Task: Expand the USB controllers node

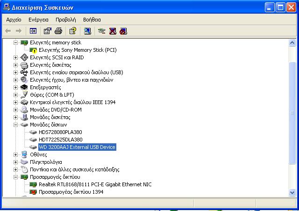Action: click(x=15, y=72)
